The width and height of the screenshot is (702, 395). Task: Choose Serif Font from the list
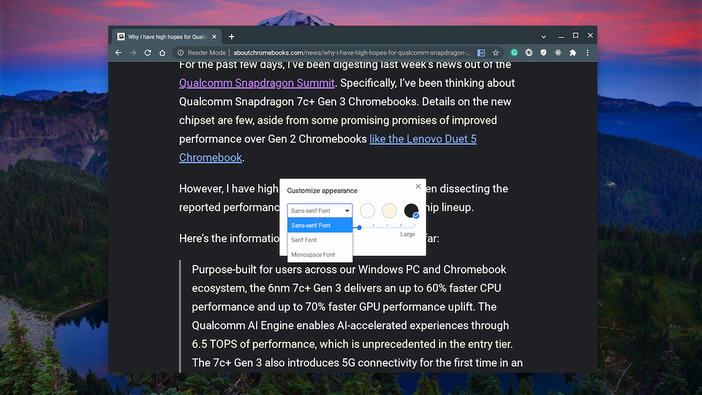(x=320, y=240)
